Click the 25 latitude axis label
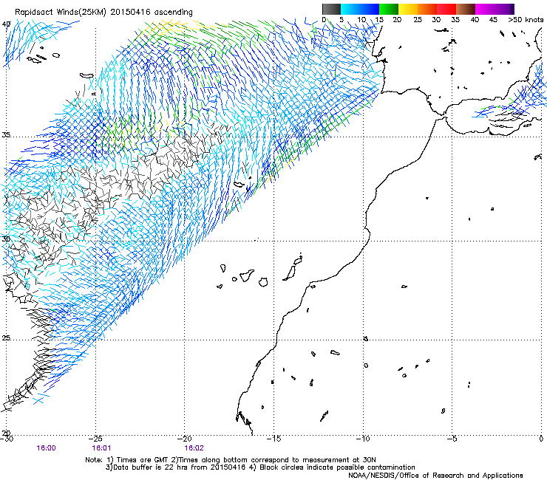 [6, 337]
